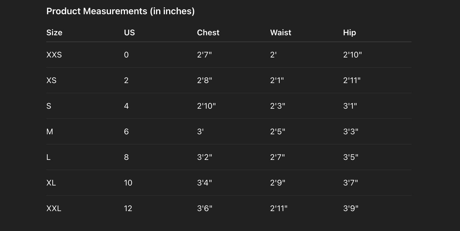Click hip measurement 2'10" for XXS

coord(352,55)
